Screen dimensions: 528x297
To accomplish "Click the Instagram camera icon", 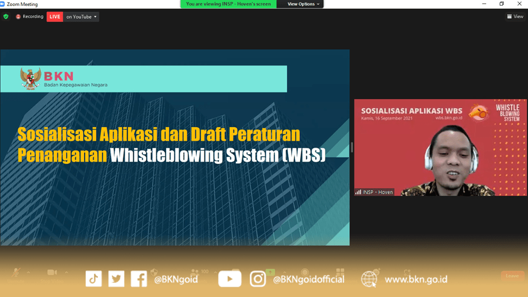I will pos(257,278).
